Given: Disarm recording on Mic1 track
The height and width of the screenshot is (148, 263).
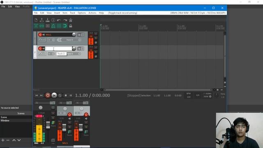Looking at the screenshot, I should point(40,35).
